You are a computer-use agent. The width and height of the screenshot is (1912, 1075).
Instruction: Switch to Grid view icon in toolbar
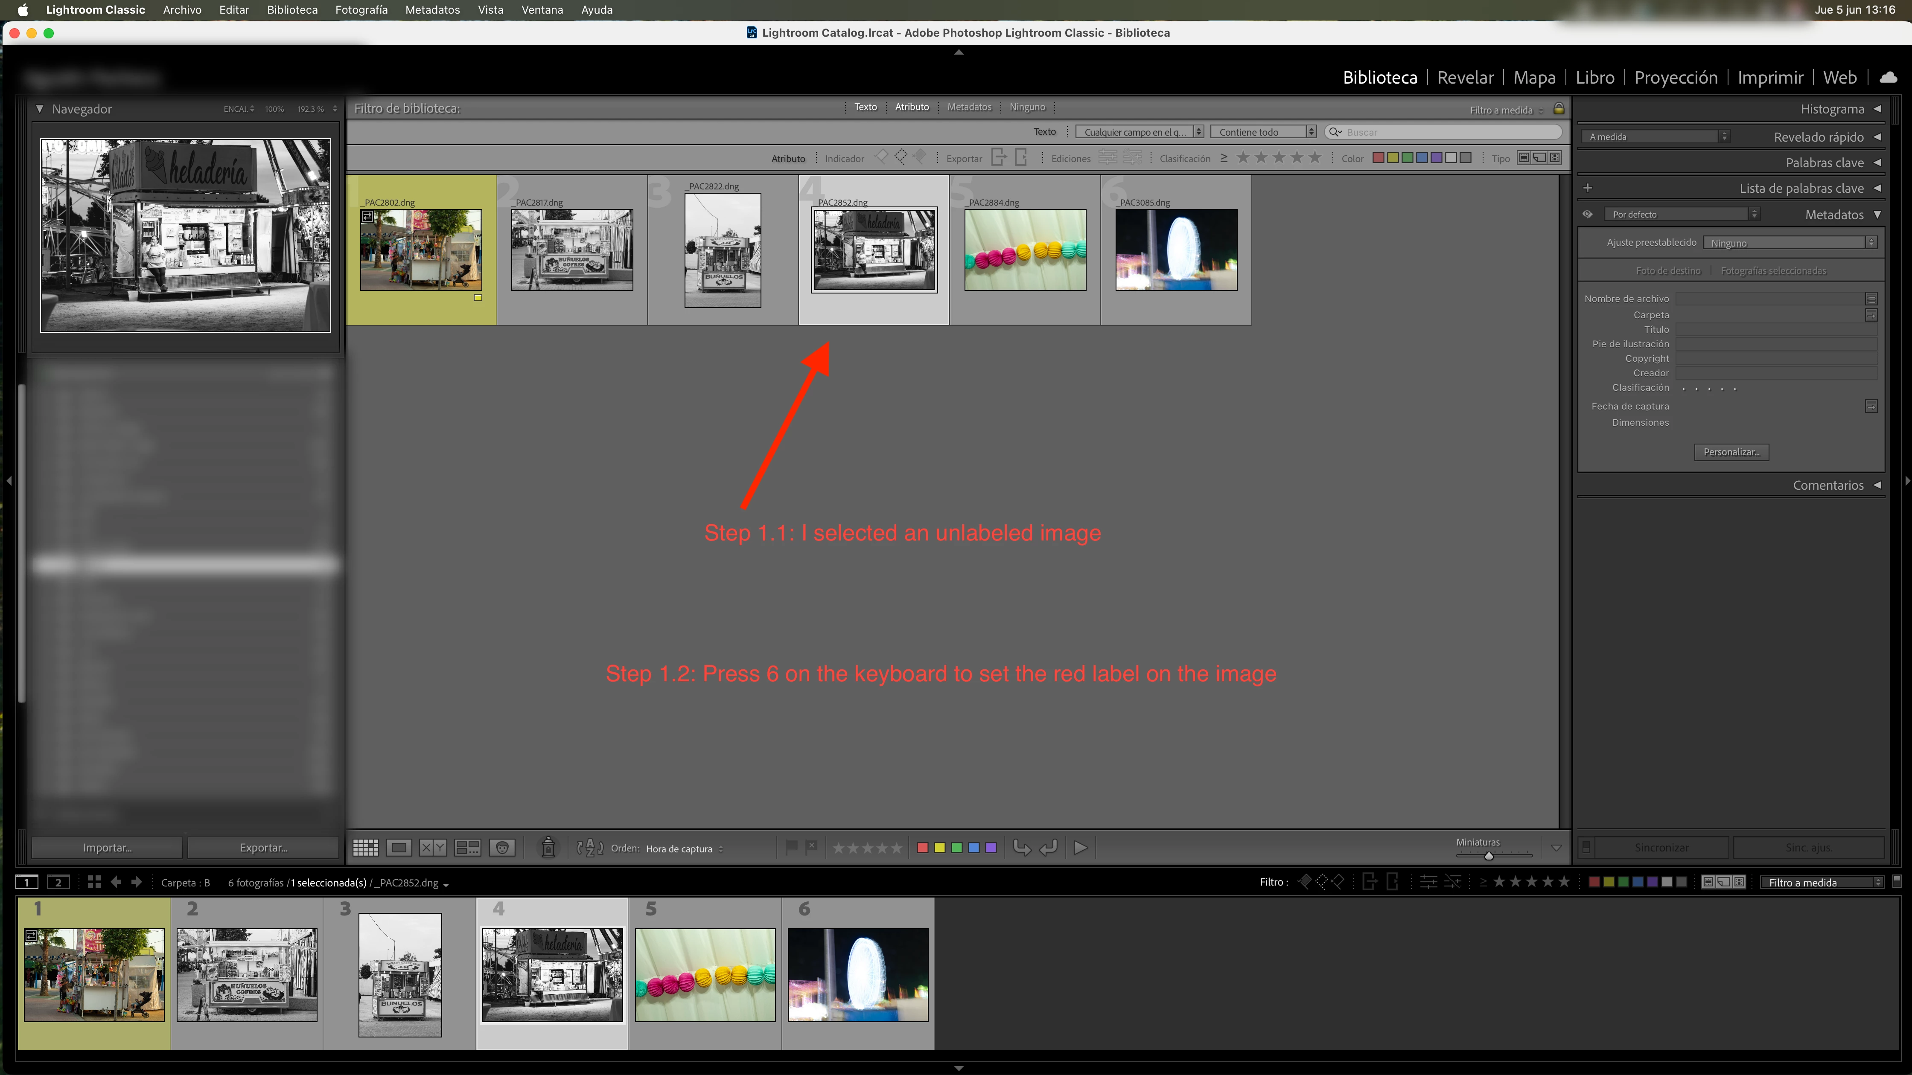point(365,847)
